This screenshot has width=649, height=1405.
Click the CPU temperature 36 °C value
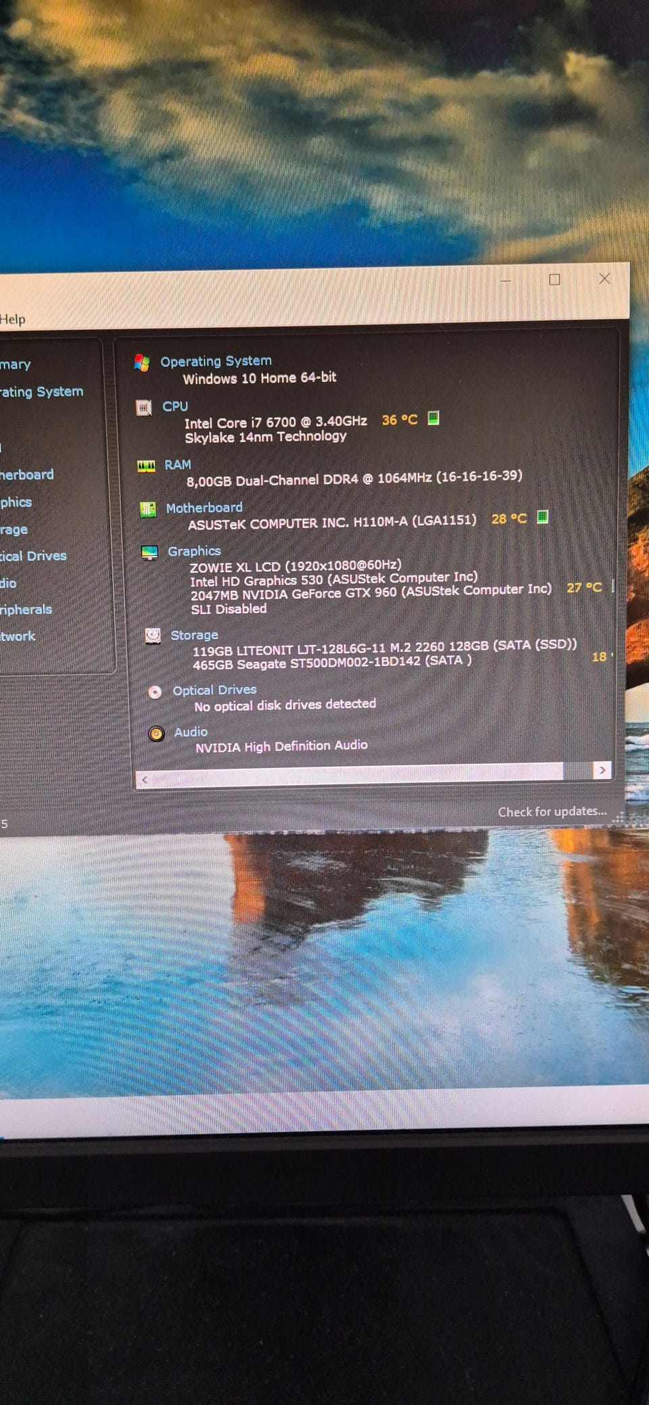(400, 420)
